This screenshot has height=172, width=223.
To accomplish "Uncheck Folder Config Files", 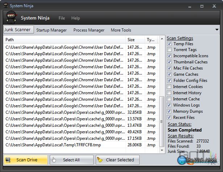I will [x=169, y=81].
